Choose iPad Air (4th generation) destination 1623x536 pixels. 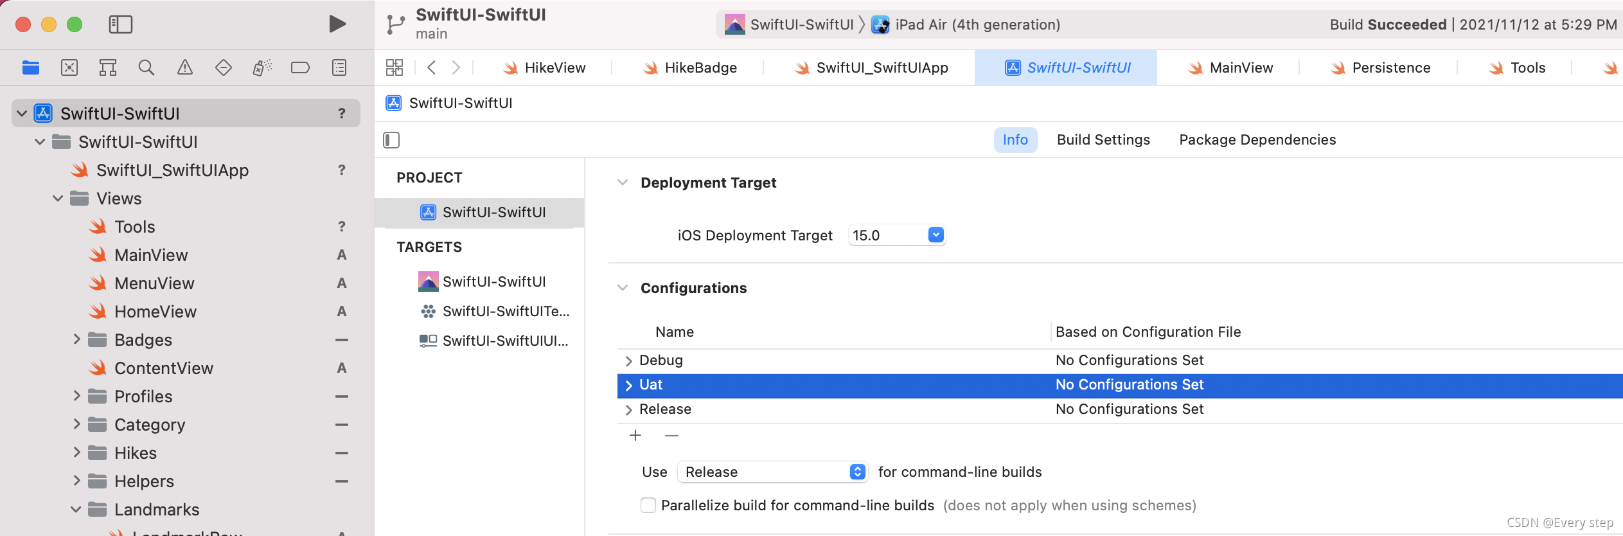tap(966, 24)
